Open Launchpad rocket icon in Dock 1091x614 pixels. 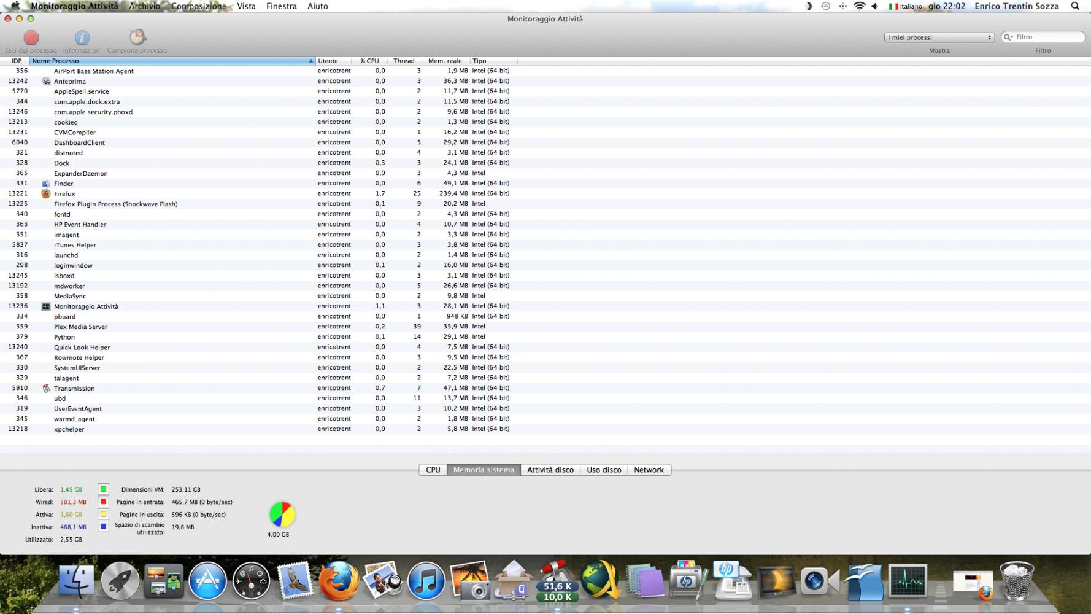(120, 581)
